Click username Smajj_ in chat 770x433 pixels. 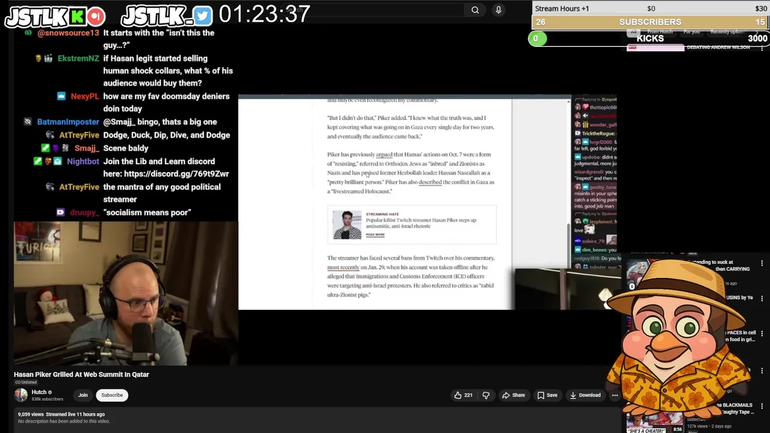pos(87,148)
